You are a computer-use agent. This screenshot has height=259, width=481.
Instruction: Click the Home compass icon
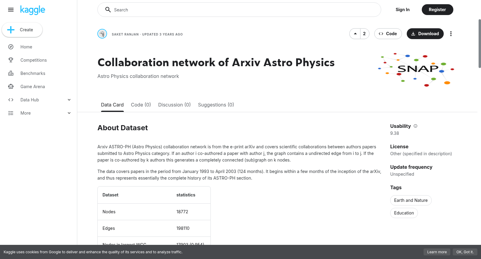[11, 47]
